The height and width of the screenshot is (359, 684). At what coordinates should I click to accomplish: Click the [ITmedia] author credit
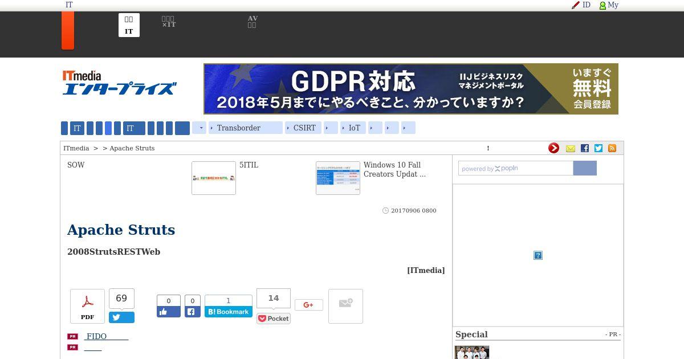pos(426,270)
